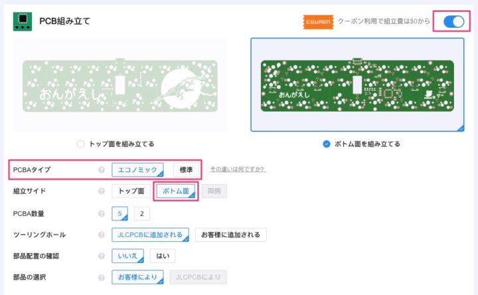
Task: Toggle the PCB組み立て switch off
Action: click(x=454, y=21)
